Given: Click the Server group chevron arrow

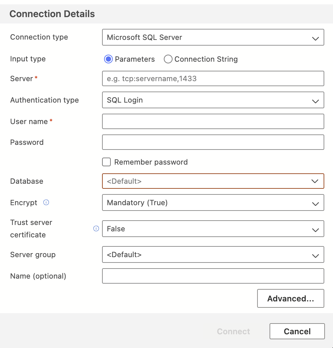Looking at the screenshot, I should tap(316, 256).
